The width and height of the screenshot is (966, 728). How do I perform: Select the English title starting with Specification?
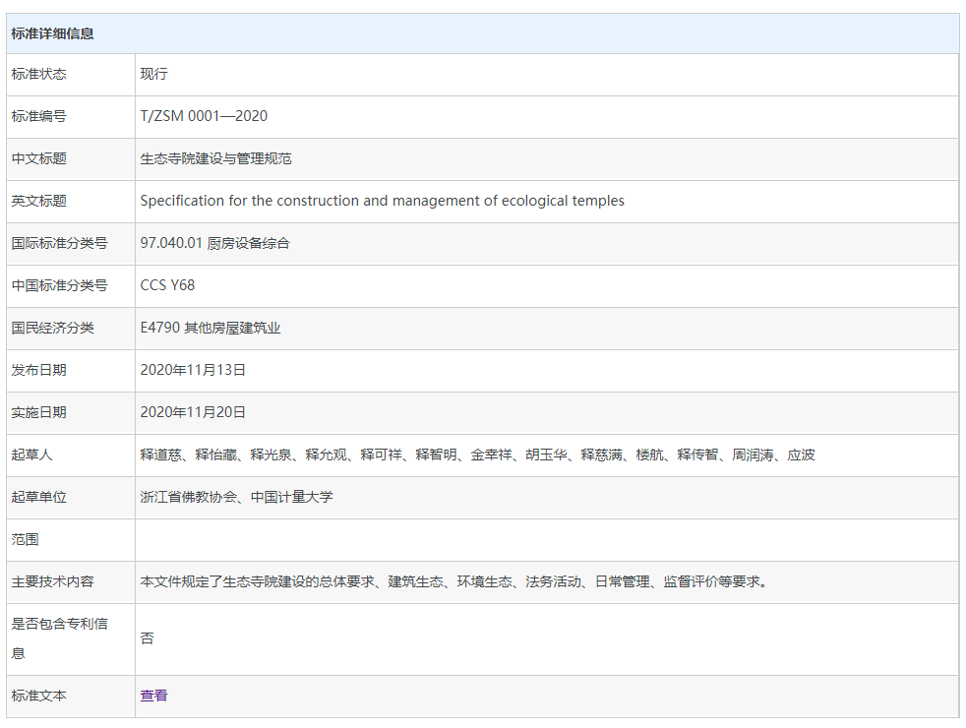click(382, 201)
